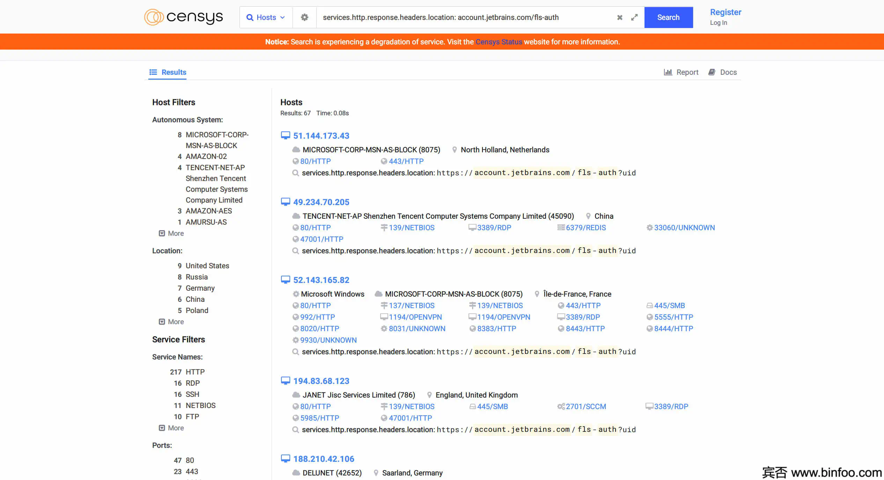Filter by MICROSOFT-CORP-MSN-AS-BLOCK autonomous system

[217, 140]
